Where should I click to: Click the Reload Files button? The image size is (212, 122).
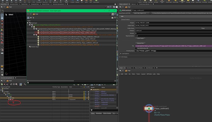click(140, 43)
